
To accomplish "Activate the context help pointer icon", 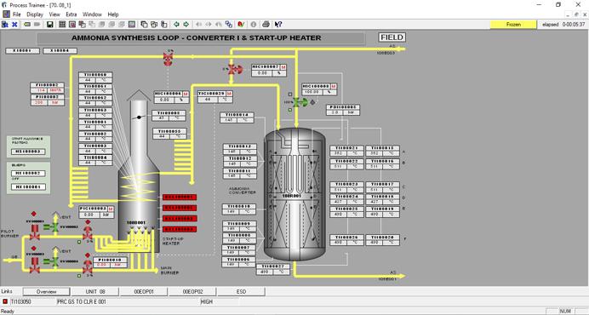I will coord(278,25).
